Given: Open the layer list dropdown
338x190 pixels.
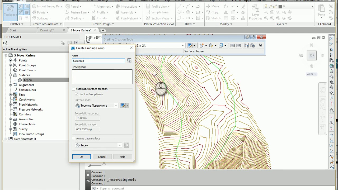Looking at the screenshot, I should click(313, 6).
